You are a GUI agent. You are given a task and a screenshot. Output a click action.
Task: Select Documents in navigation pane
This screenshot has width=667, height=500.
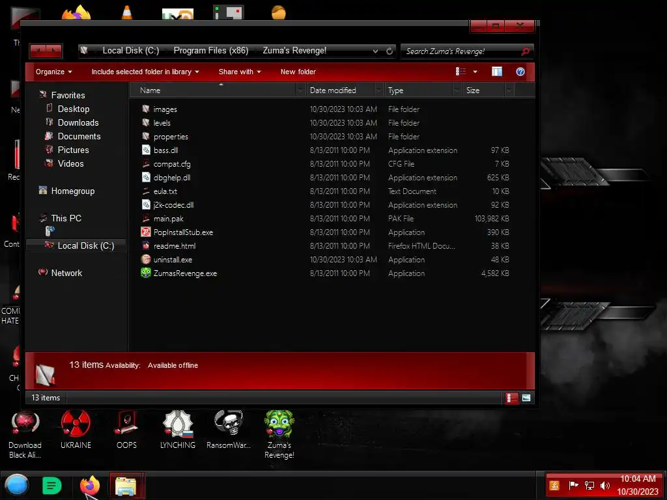coord(79,136)
